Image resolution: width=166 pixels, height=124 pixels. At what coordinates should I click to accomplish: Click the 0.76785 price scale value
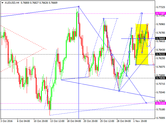point(161,33)
